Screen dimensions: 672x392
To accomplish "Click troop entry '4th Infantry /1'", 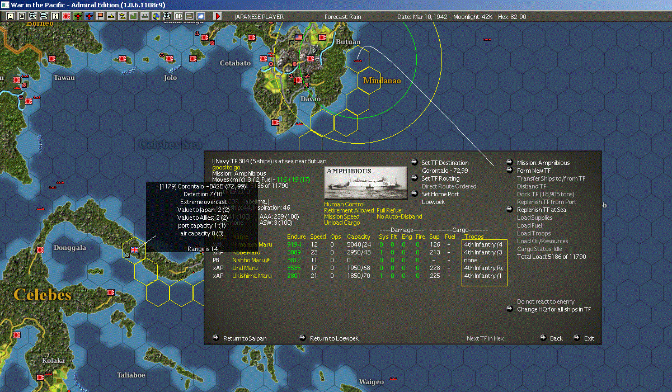I will (483, 276).
